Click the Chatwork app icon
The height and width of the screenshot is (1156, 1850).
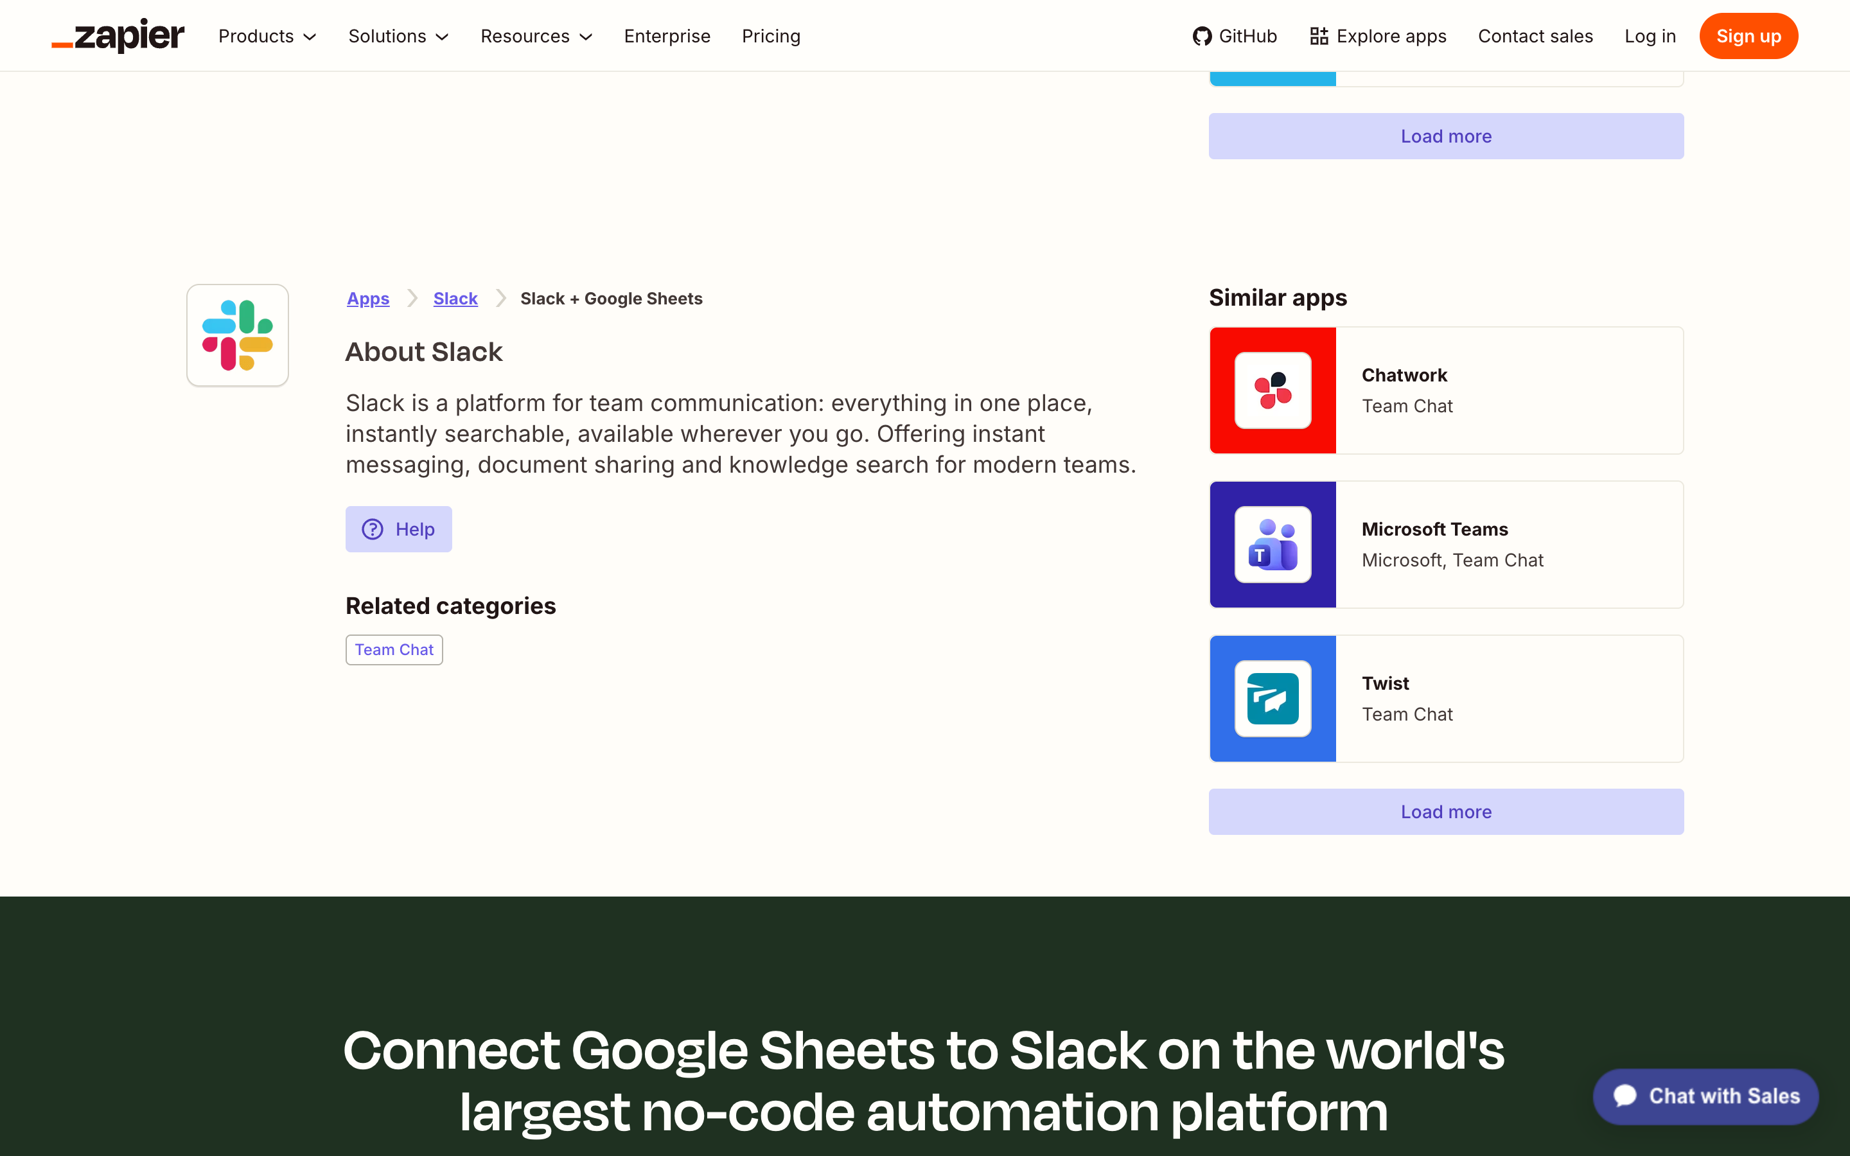click(x=1273, y=390)
